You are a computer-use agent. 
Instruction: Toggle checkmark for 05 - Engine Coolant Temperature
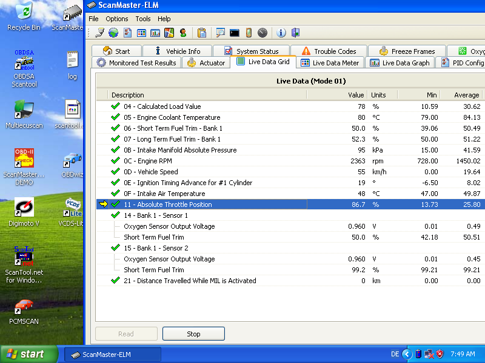(115, 117)
